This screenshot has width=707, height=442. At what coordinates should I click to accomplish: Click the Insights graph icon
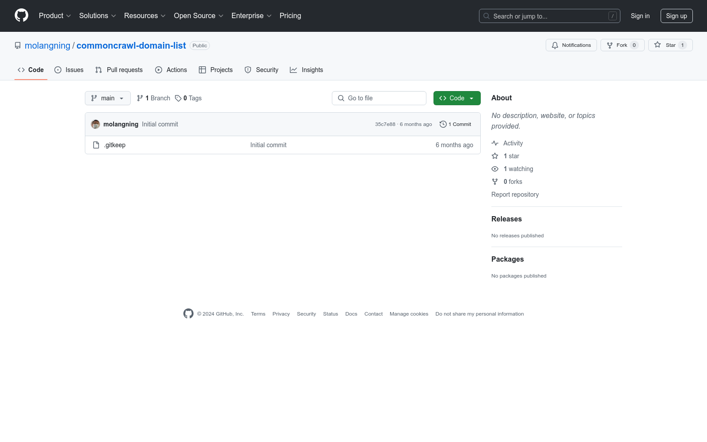[x=294, y=70]
